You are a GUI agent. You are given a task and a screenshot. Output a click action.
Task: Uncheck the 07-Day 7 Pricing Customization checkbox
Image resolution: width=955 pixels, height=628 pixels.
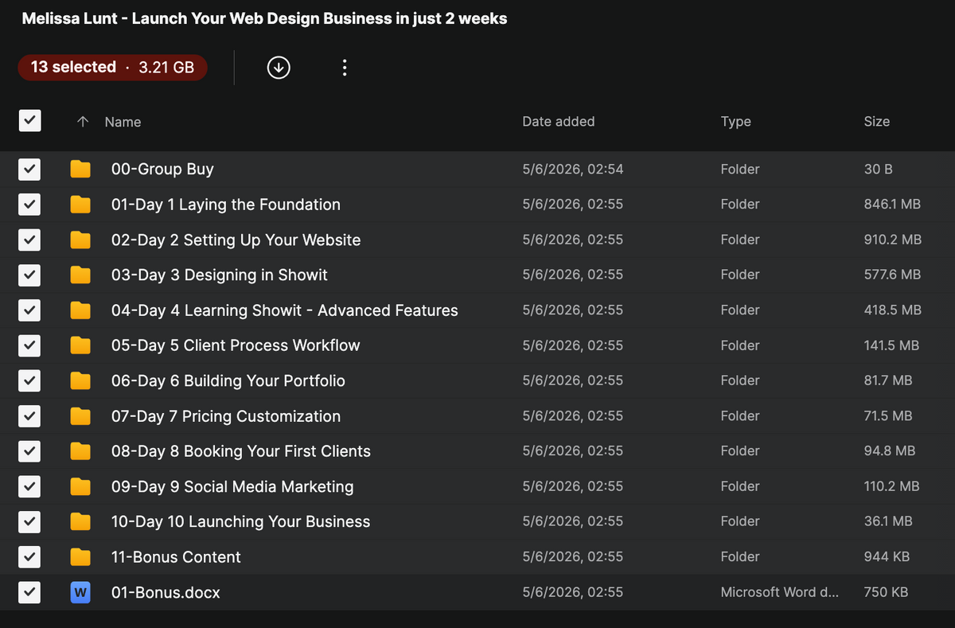pyautogui.click(x=29, y=415)
